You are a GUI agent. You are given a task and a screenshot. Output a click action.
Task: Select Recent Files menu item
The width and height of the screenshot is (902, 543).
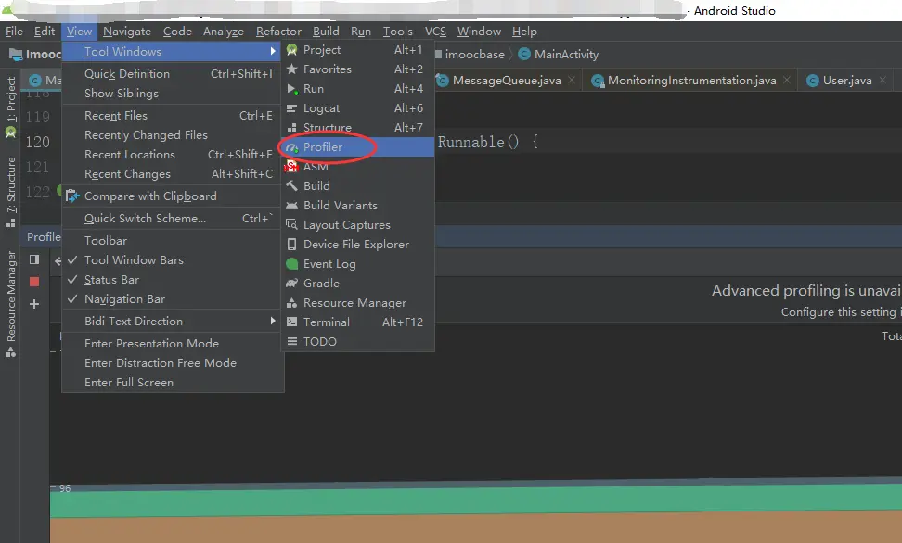(173, 116)
